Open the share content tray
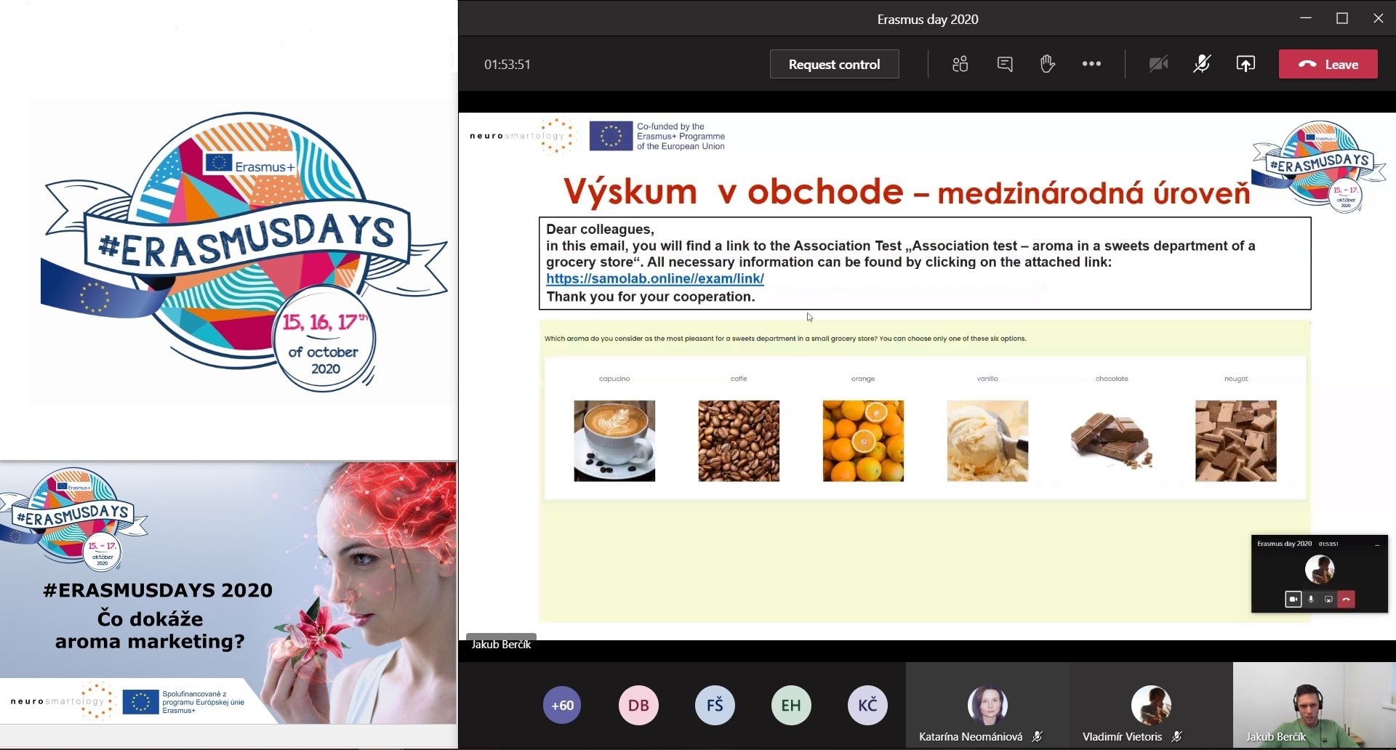The image size is (1396, 750). coord(1245,64)
